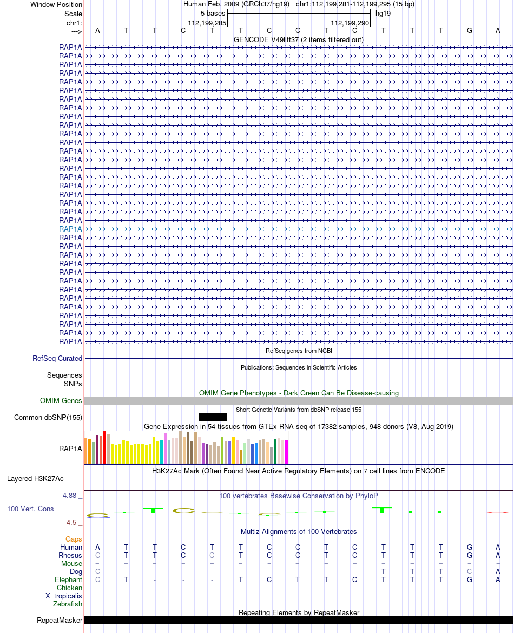Click the last magenta bar in GTEx chart
Image resolution: width=514 pixels, height=633 pixels.
coord(287,452)
